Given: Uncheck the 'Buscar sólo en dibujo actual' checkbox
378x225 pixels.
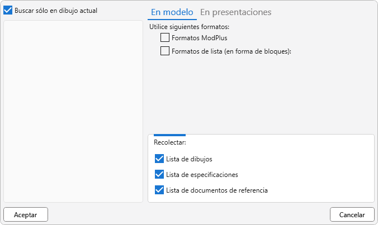Looking at the screenshot, I should [x=8, y=11].
